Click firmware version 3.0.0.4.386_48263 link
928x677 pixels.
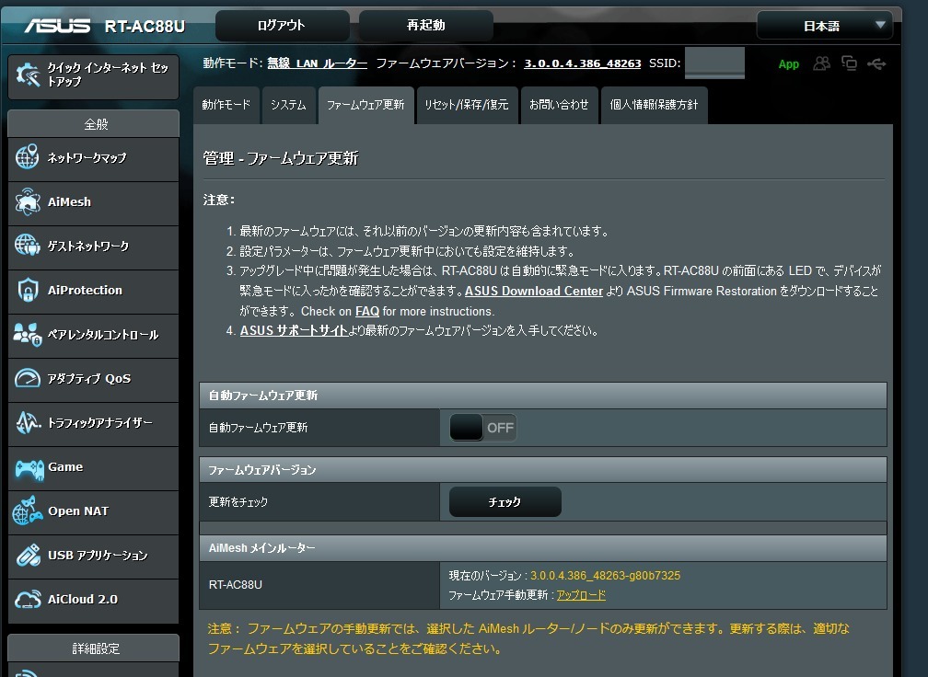[583, 63]
